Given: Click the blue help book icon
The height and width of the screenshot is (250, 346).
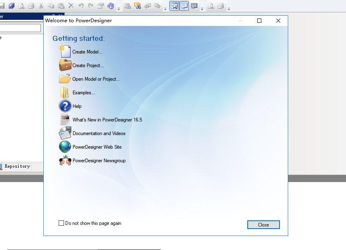Looking at the screenshot, I should [111, 6].
